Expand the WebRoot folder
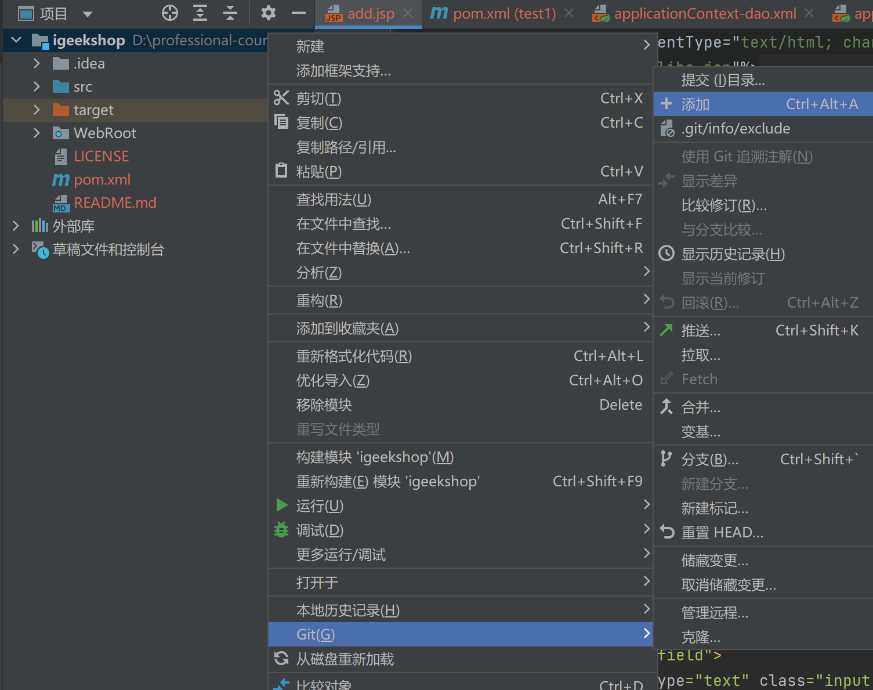Image resolution: width=873 pixels, height=690 pixels. [x=36, y=132]
